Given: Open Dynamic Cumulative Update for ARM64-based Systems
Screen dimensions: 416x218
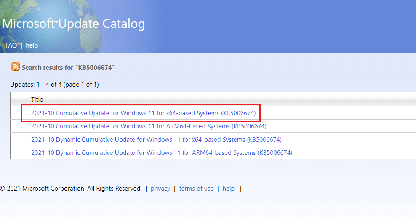Looking at the screenshot, I should point(161,153).
